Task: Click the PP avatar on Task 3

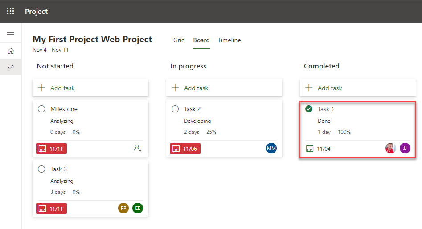Action: 123,208
